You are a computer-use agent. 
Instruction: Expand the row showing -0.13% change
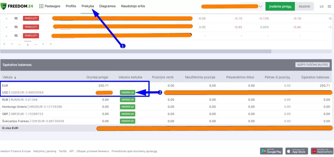click(x=7, y=19)
